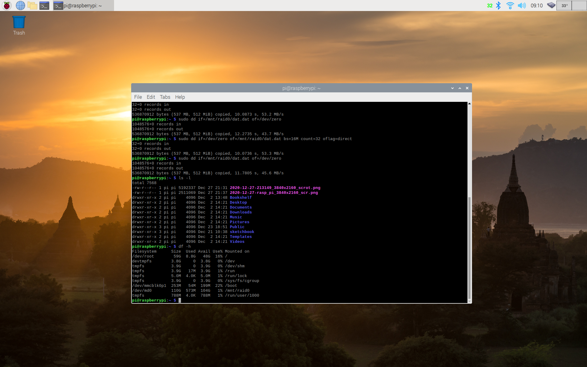
Task: Click the eject media icon in tray
Action: tap(551, 6)
